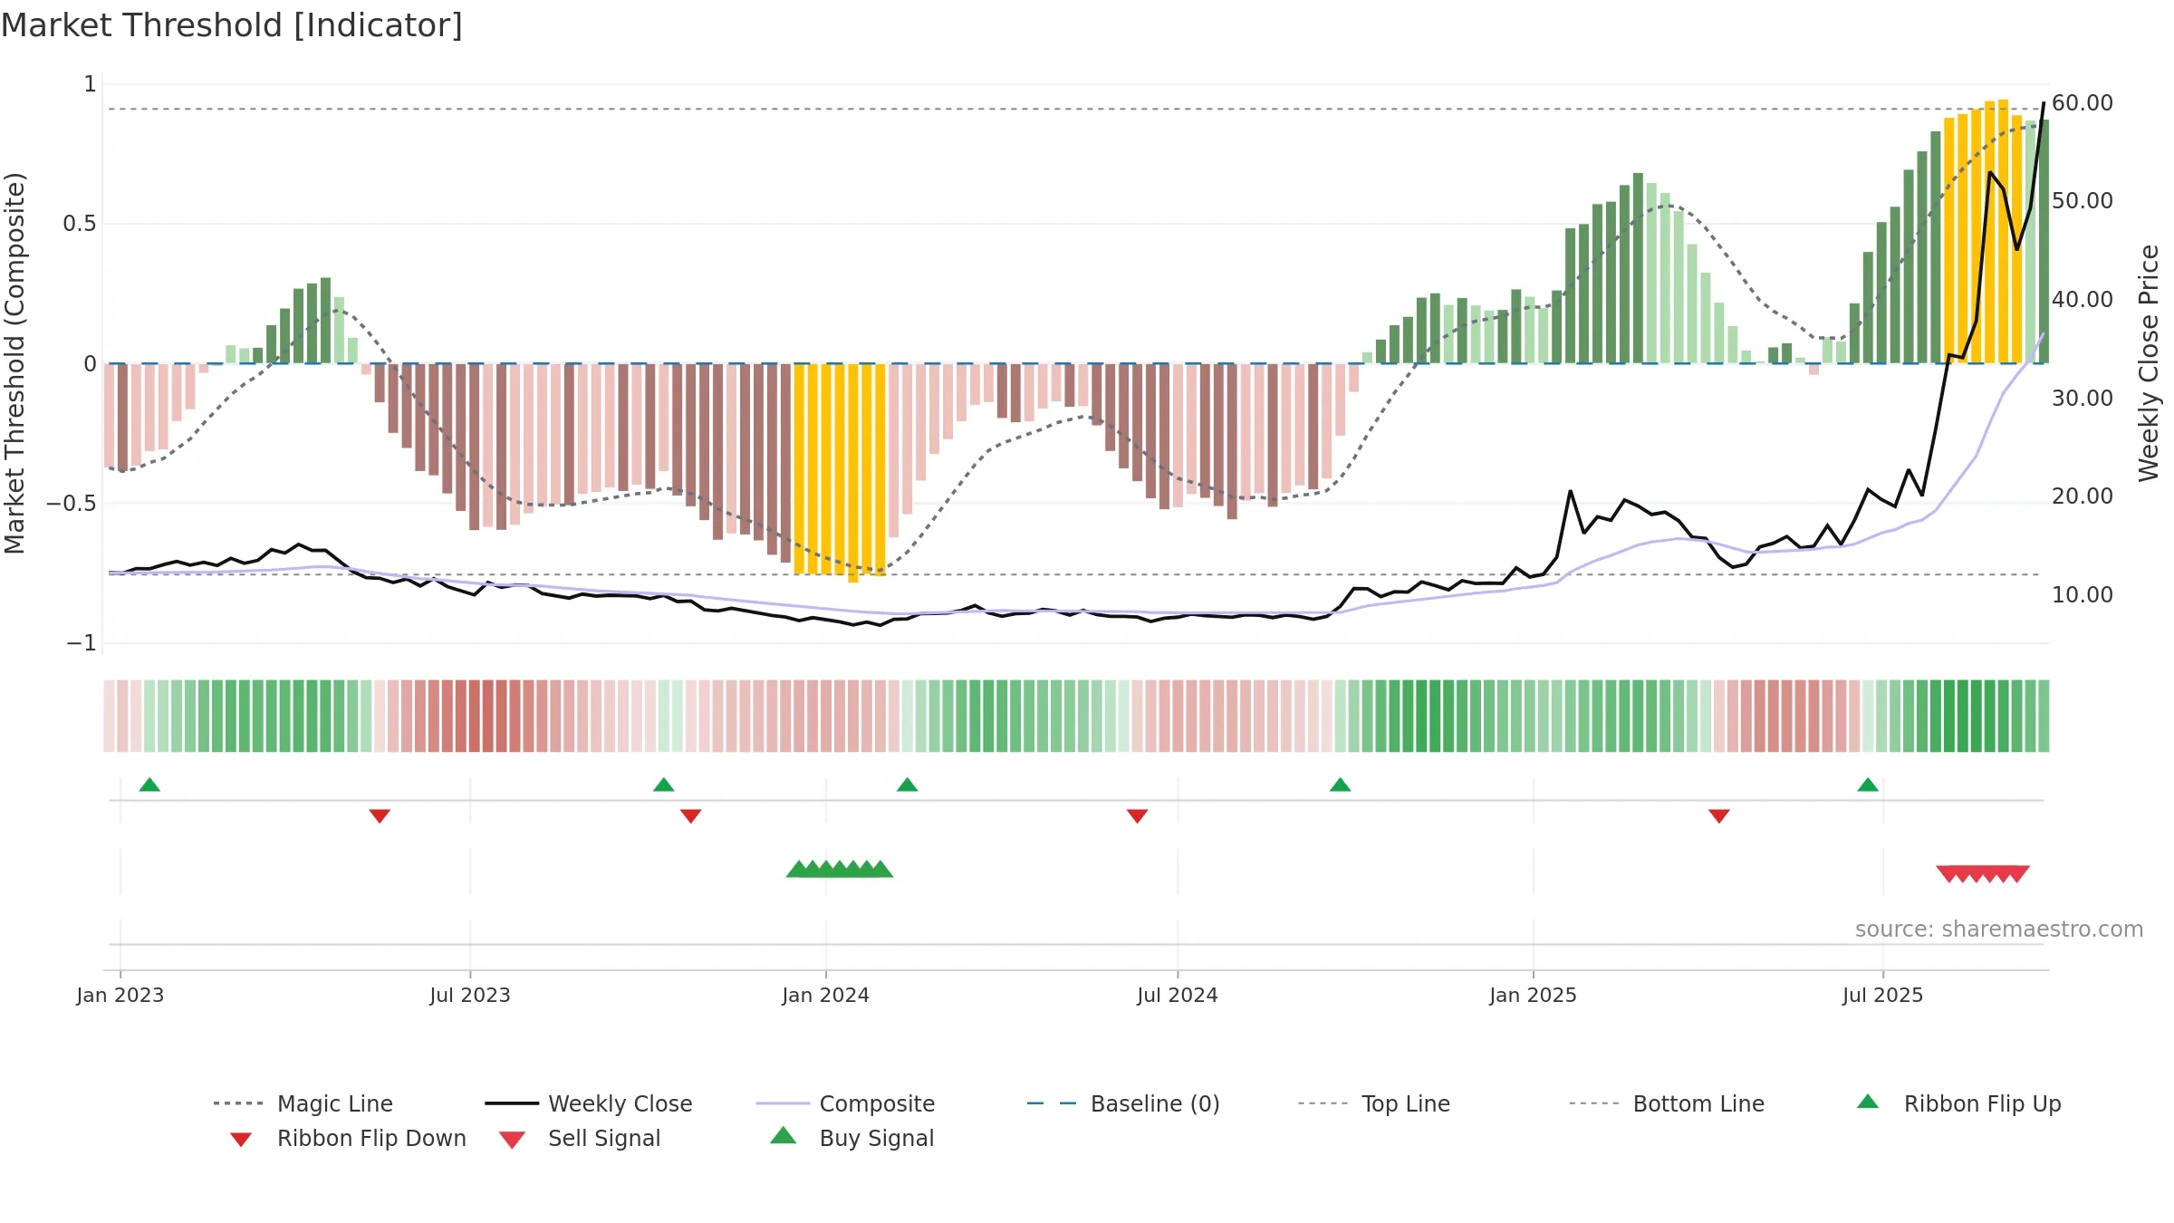Click the red flip-down marker near Nov 2023
The image size is (2174, 1223).
point(690,816)
